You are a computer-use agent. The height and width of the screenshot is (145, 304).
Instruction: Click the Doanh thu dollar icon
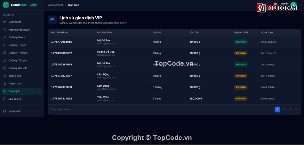[5, 83]
